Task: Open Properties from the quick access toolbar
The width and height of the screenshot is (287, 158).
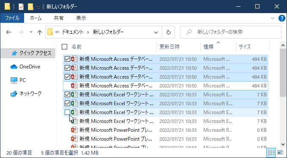Action: click(21, 7)
